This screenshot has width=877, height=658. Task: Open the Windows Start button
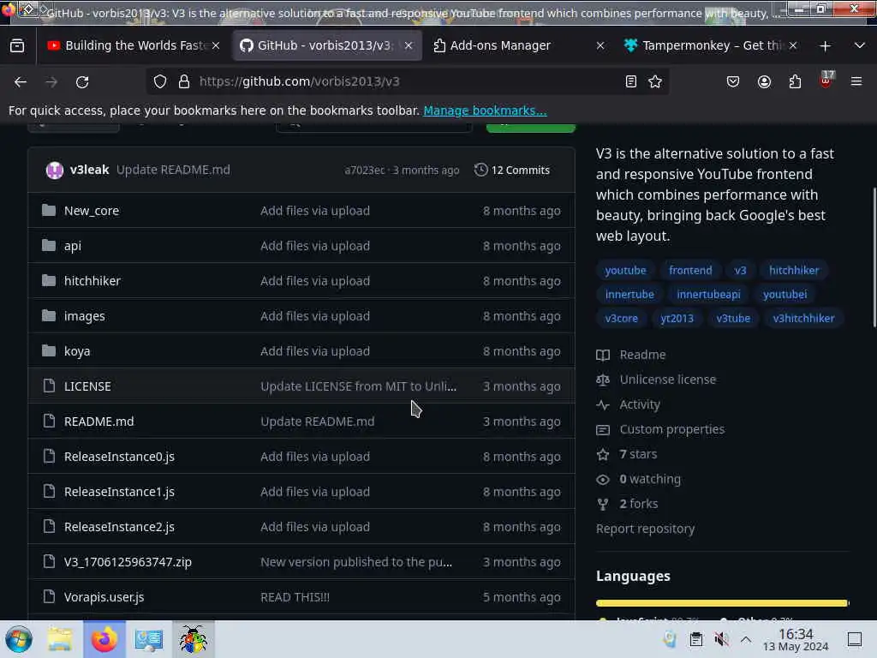pos(19,639)
